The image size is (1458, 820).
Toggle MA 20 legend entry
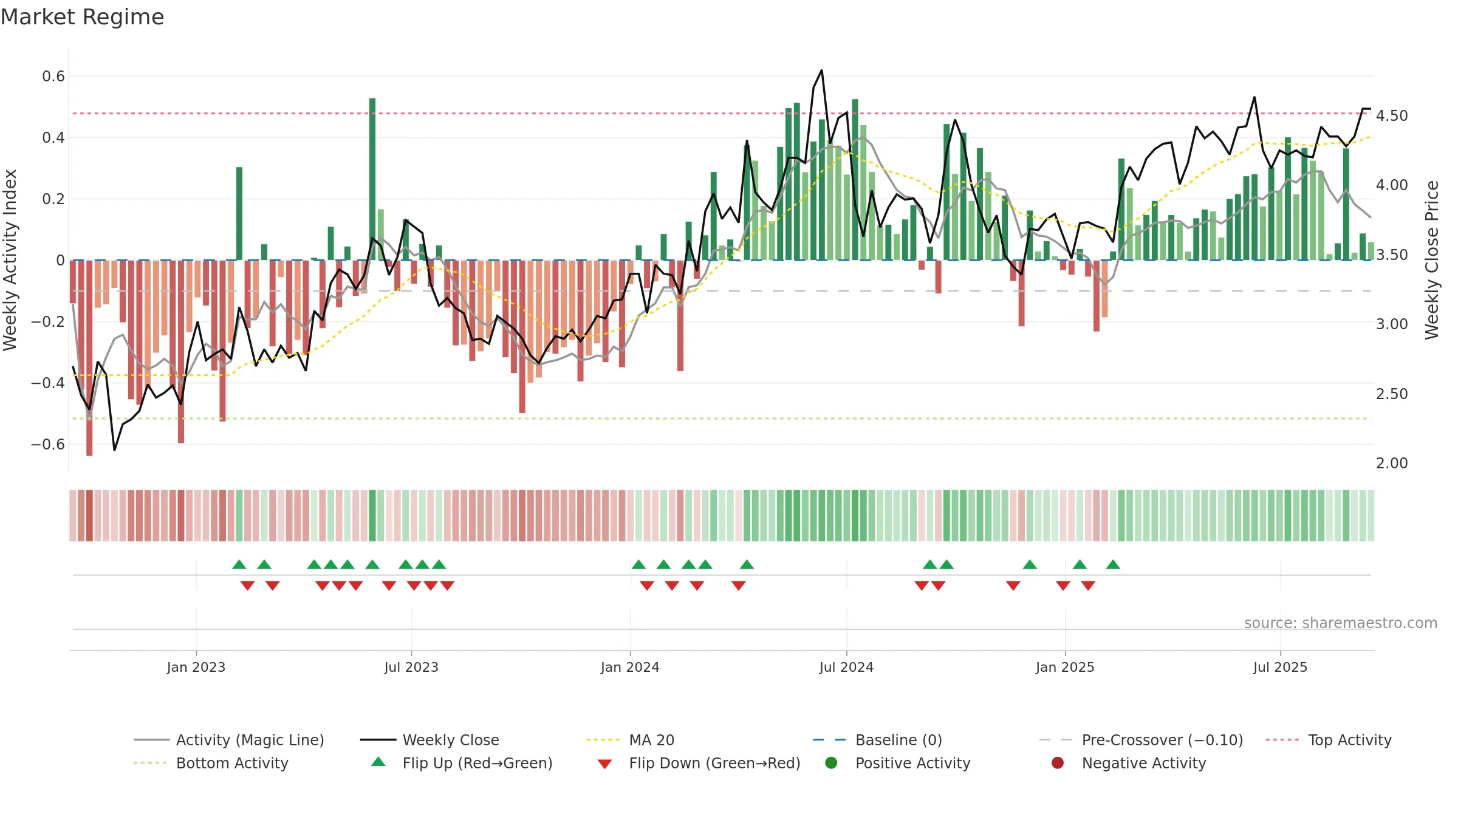630,740
